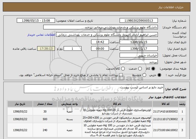
Task: Click the remaining time countdown 17:38:13
Action: click(46, 49)
